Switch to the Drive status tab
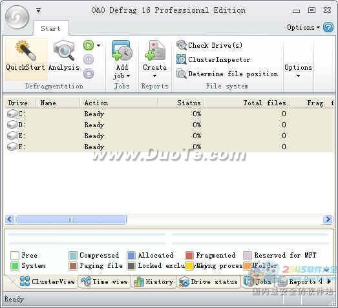The width and height of the screenshot is (338, 308). coord(209,282)
